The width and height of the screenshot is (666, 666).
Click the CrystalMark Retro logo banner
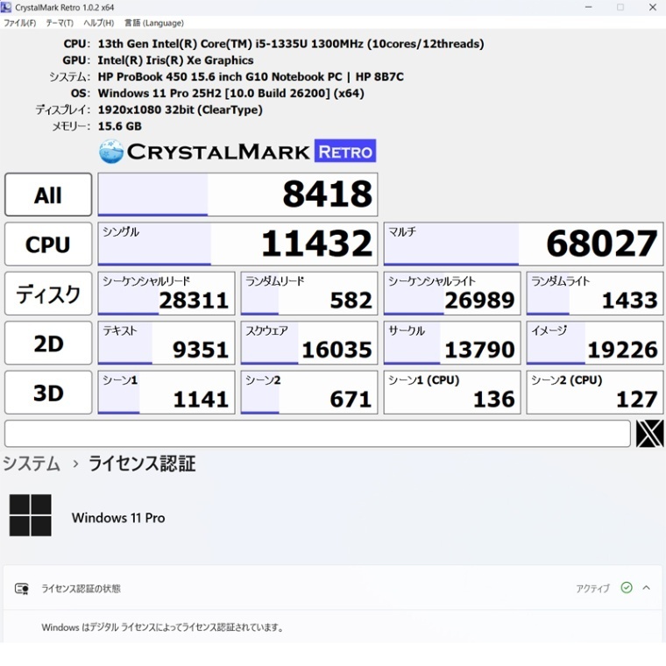click(237, 151)
